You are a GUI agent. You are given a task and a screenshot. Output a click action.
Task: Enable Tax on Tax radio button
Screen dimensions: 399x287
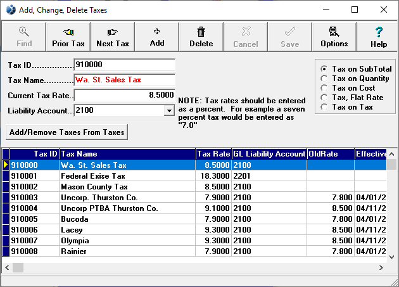point(325,107)
